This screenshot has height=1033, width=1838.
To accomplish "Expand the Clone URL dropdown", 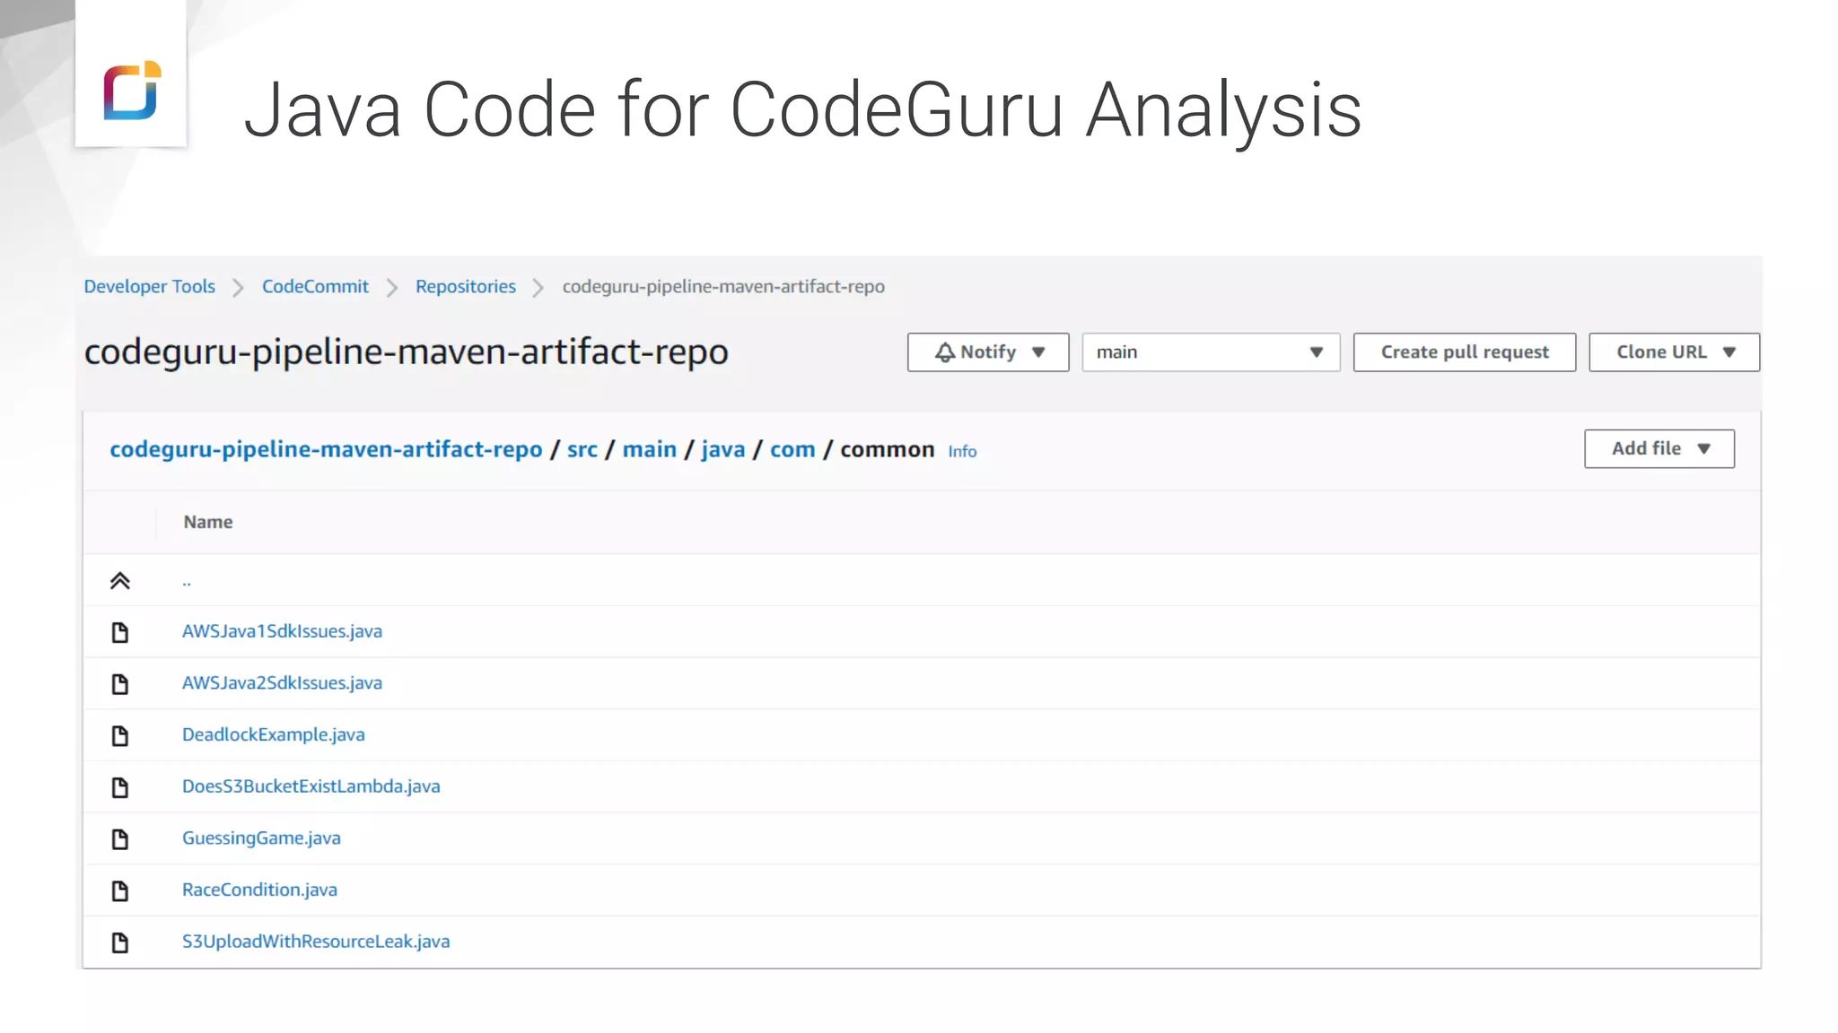I will pos(1674,352).
